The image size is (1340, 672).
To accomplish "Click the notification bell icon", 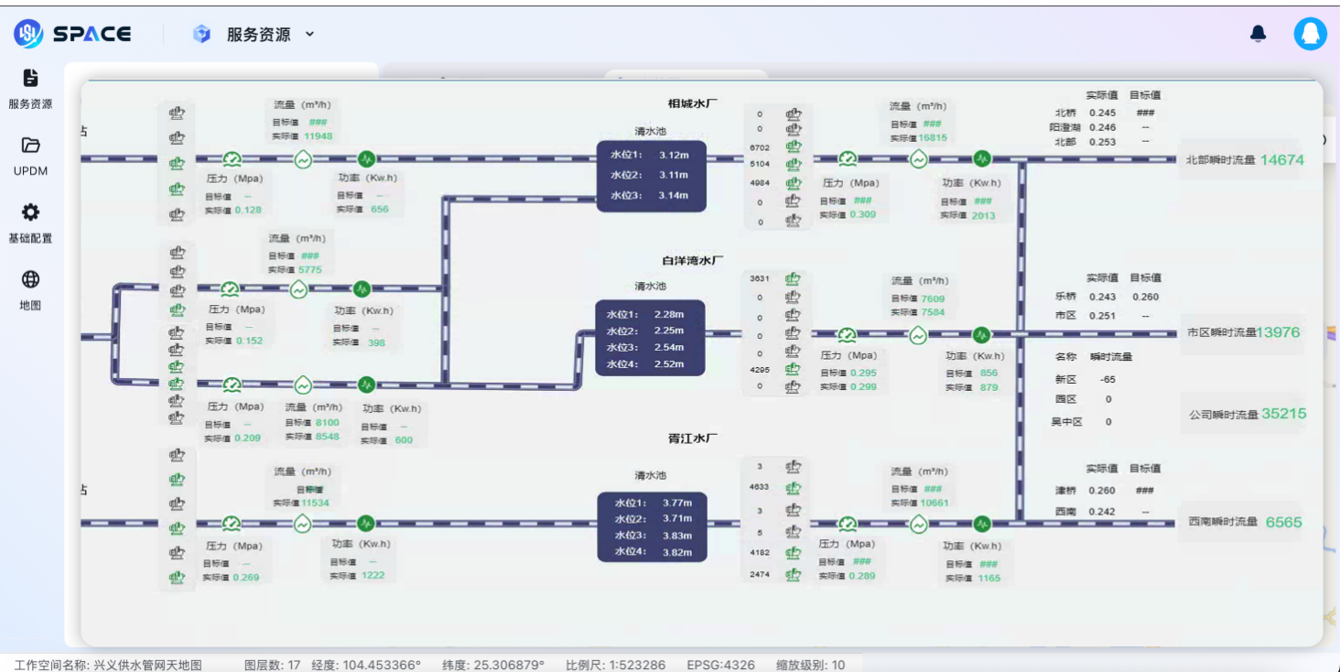I will tap(1259, 34).
